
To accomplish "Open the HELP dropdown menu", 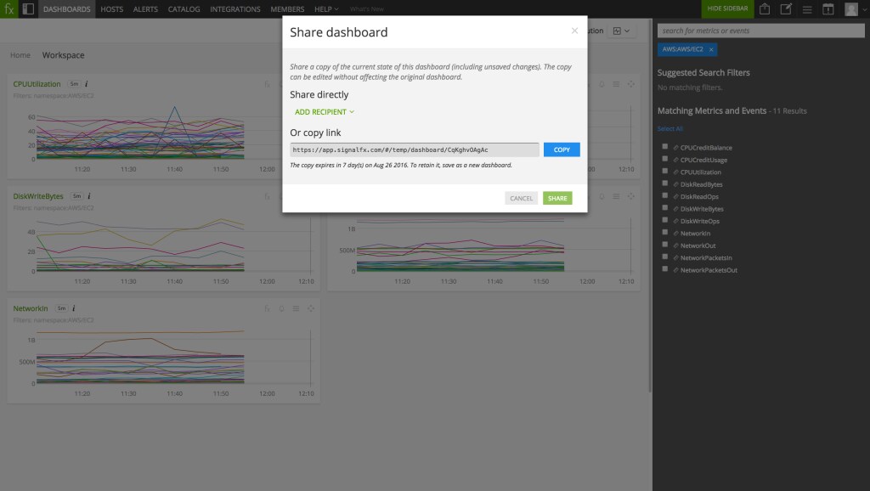I will pos(326,9).
